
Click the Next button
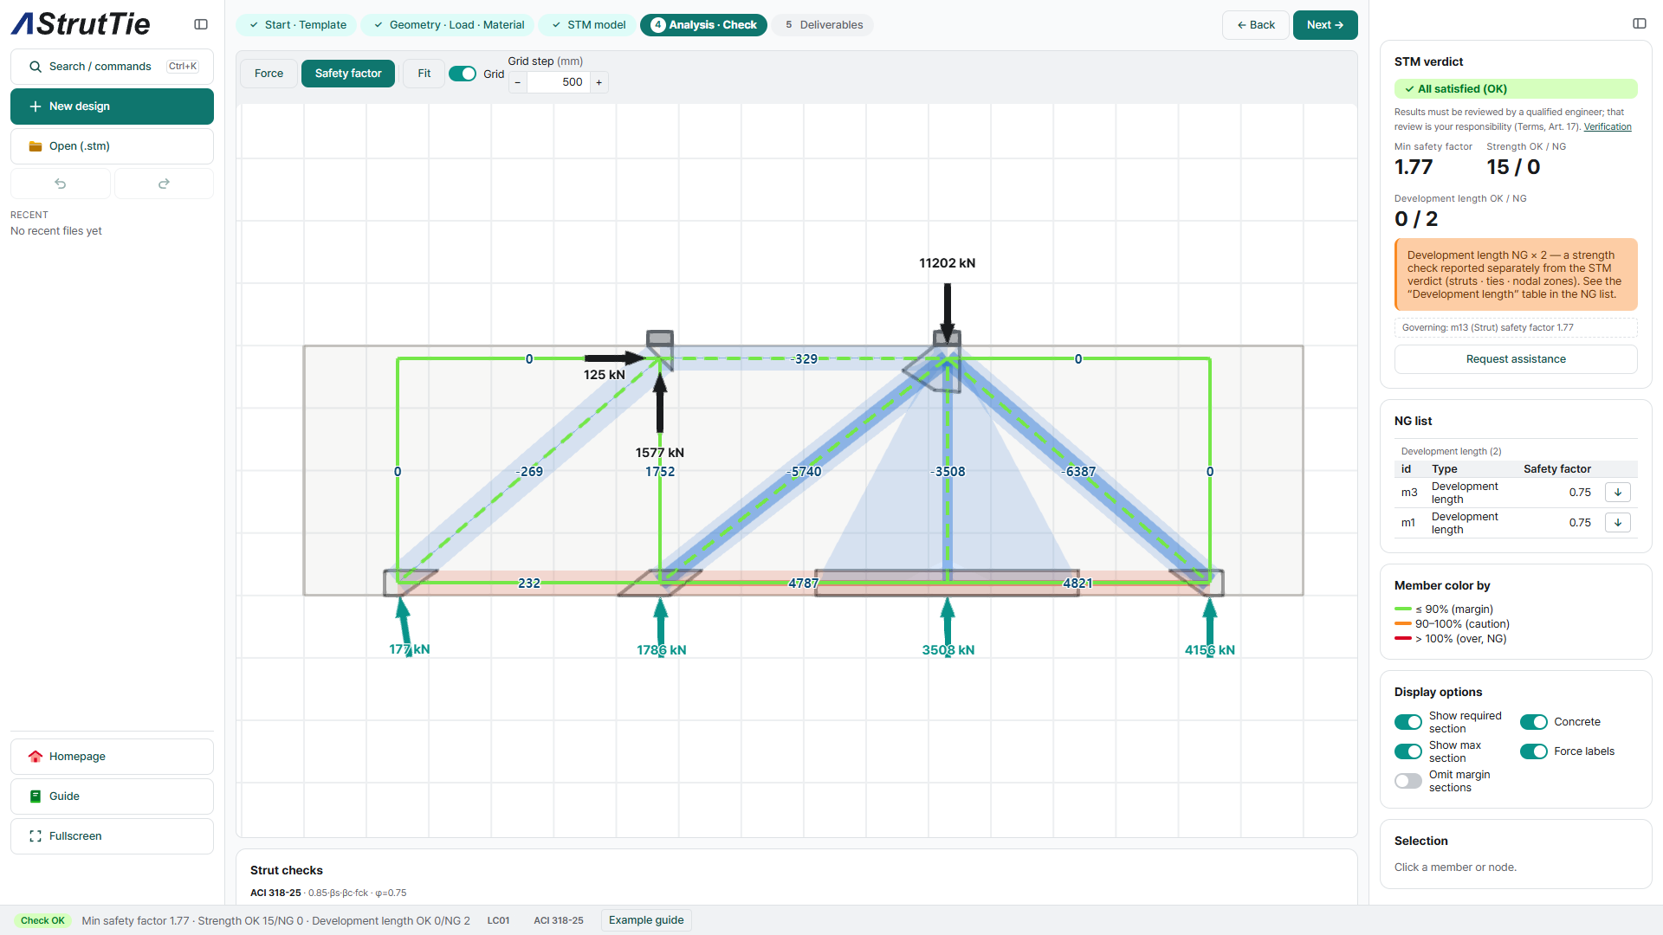[1325, 25]
